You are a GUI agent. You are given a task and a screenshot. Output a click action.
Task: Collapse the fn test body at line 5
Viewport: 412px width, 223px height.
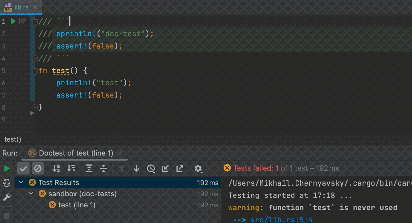[35, 71]
